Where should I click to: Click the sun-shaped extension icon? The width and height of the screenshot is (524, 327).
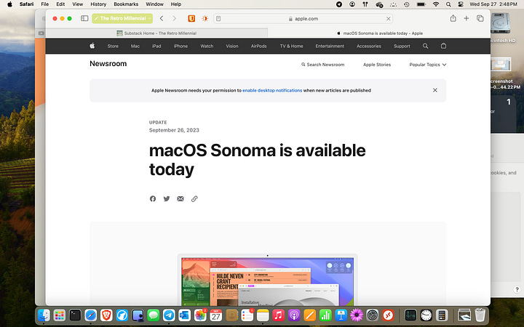click(x=205, y=18)
